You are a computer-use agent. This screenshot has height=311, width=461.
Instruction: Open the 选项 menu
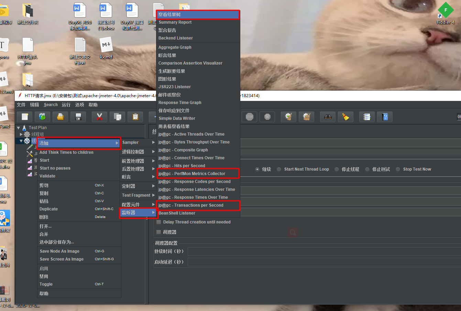tap(79, 105)
